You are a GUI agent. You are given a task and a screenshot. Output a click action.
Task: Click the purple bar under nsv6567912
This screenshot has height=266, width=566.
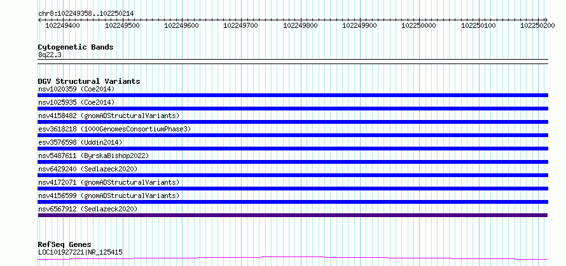(x=293, y=215)
